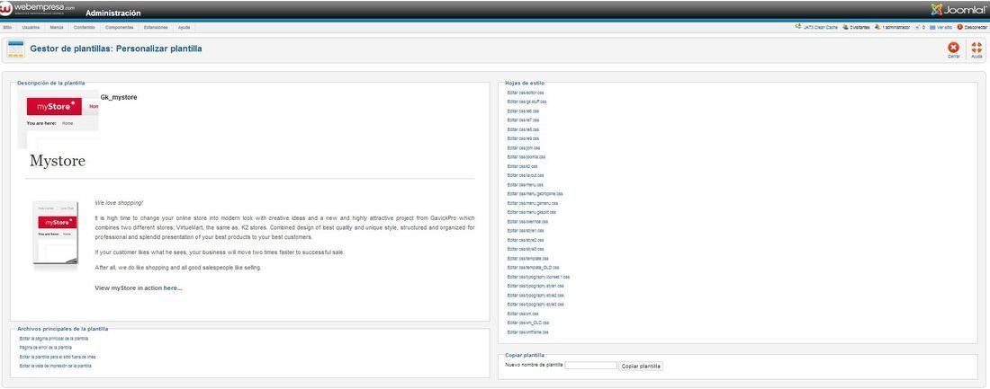
Task: Open the Ayuda menu in menu bar
Action: click(x=184, y=27)
